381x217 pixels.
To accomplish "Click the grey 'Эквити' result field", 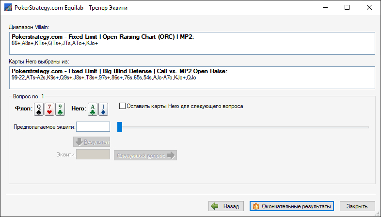I will click(93, 155).
